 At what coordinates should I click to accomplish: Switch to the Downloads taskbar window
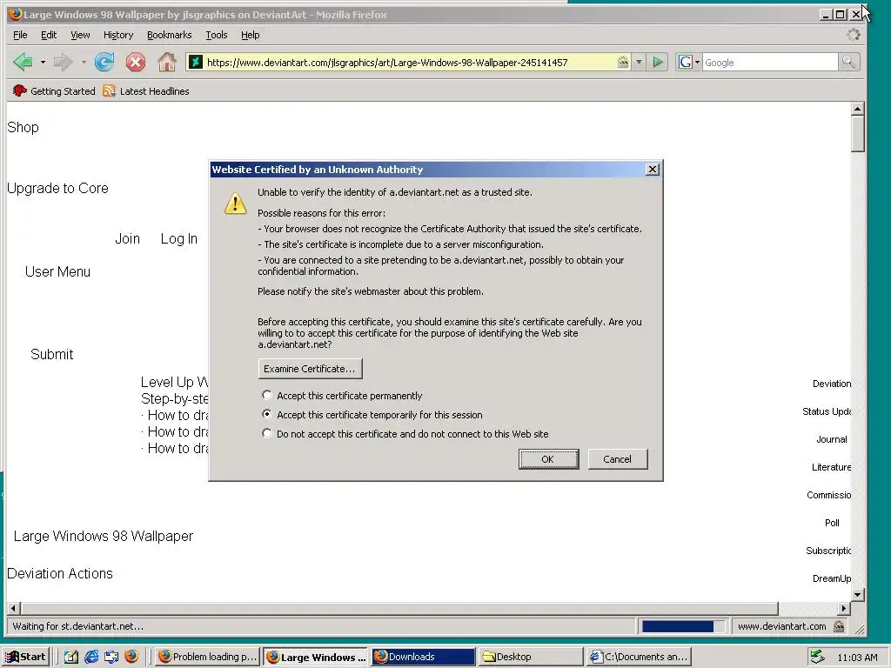click(424, 657)
